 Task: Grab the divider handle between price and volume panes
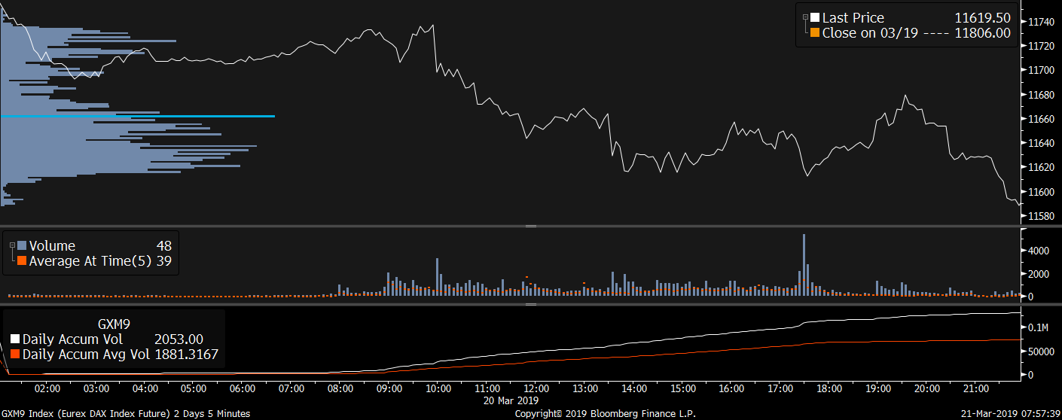point(530,226)
